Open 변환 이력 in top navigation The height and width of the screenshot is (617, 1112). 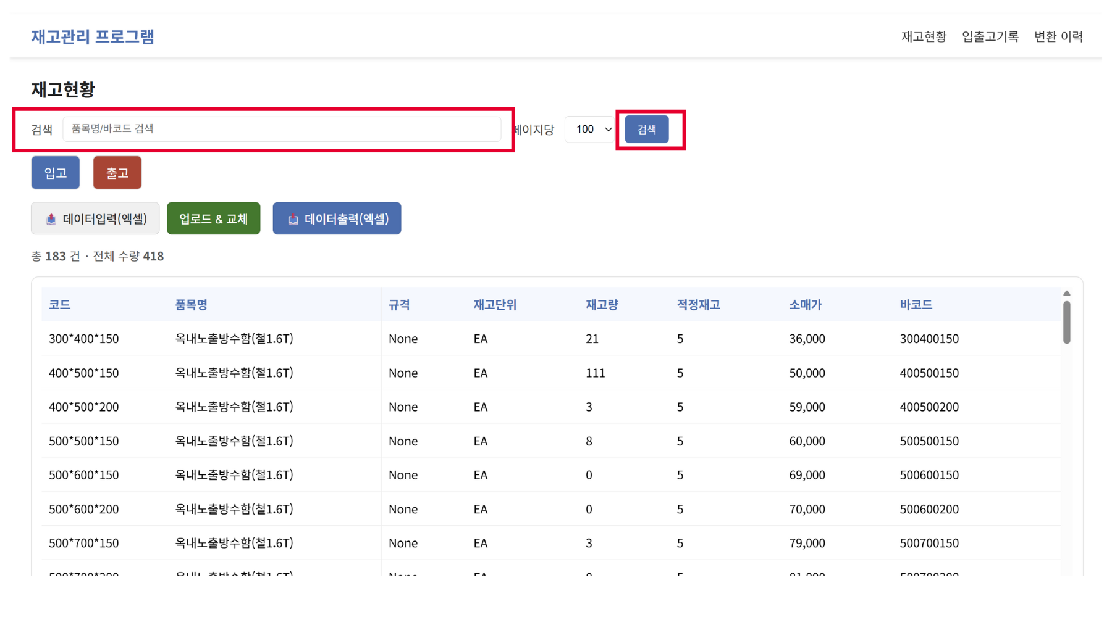[1058, 37]
